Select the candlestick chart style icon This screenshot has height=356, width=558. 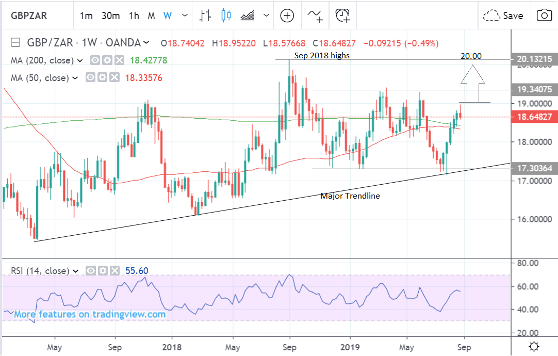pos(226,15)
